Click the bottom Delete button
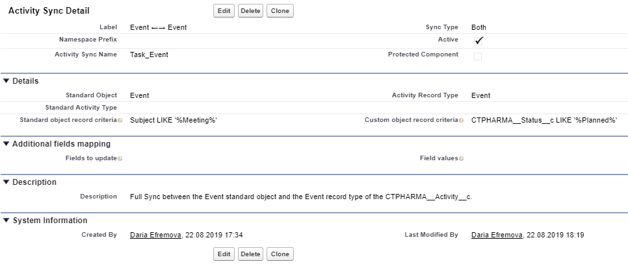 (250, 254)
